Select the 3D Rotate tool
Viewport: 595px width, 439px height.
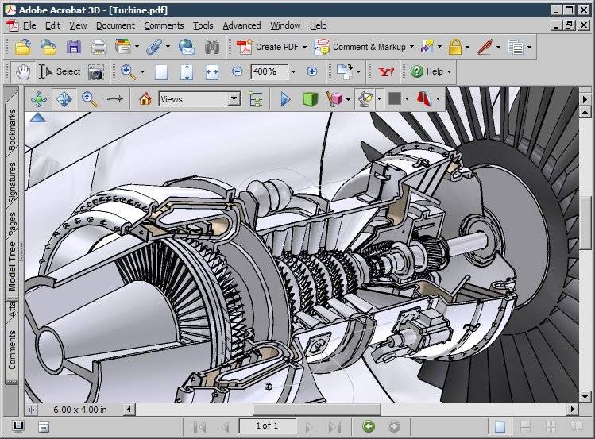click(x=39, y=99)
